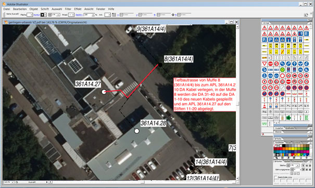
Task: Show pattern swatches button
Action: [294, 158]
